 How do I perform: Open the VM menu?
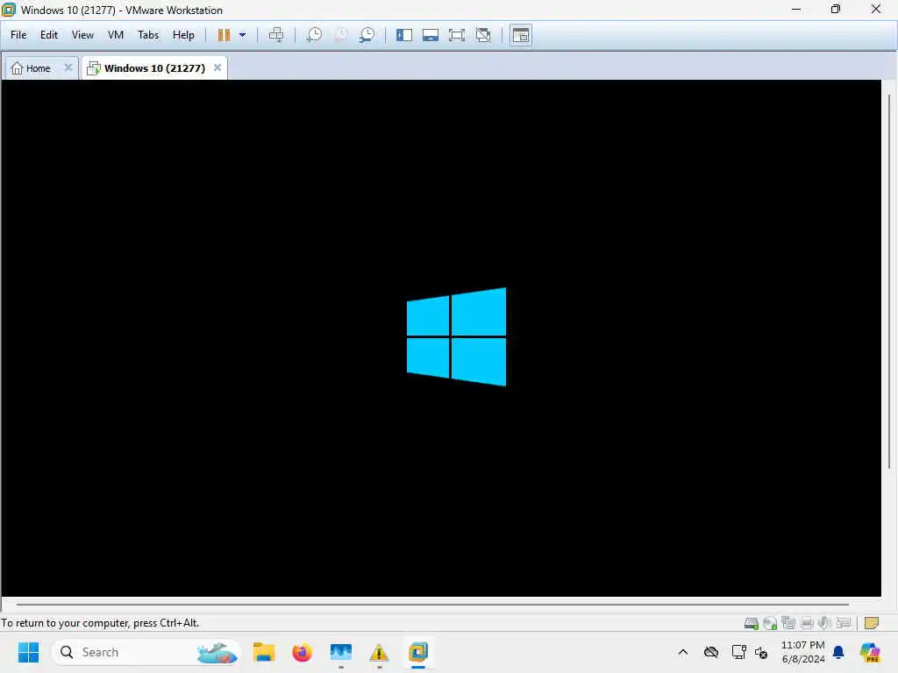(x=116, y=35)
